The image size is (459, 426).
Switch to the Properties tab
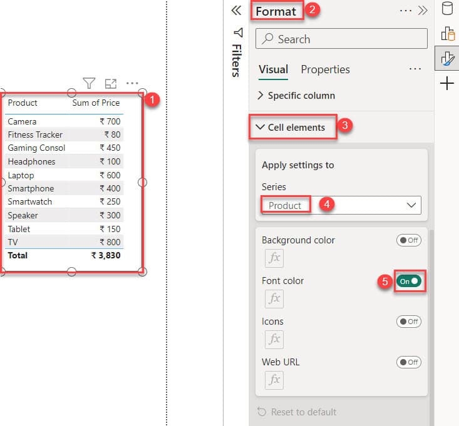tap(325, 69)
